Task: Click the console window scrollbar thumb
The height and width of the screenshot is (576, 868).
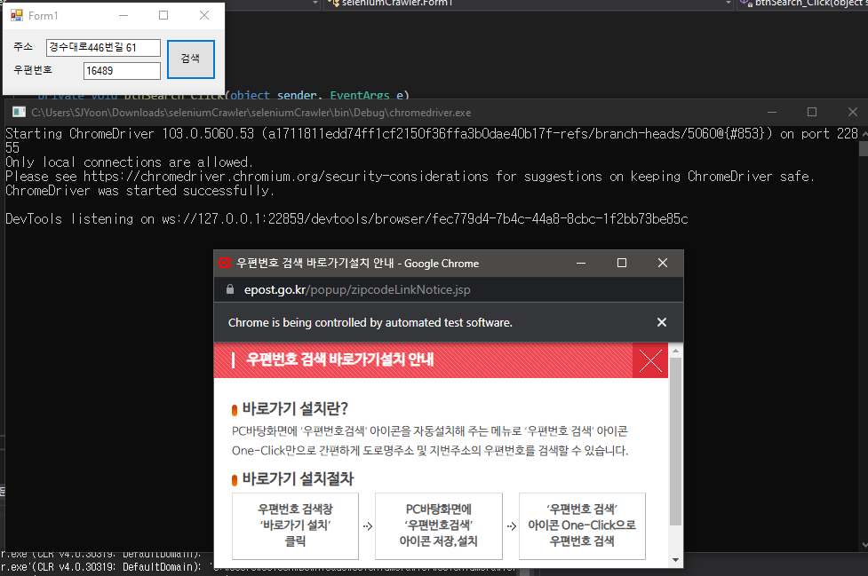Action: click(863, 149)
